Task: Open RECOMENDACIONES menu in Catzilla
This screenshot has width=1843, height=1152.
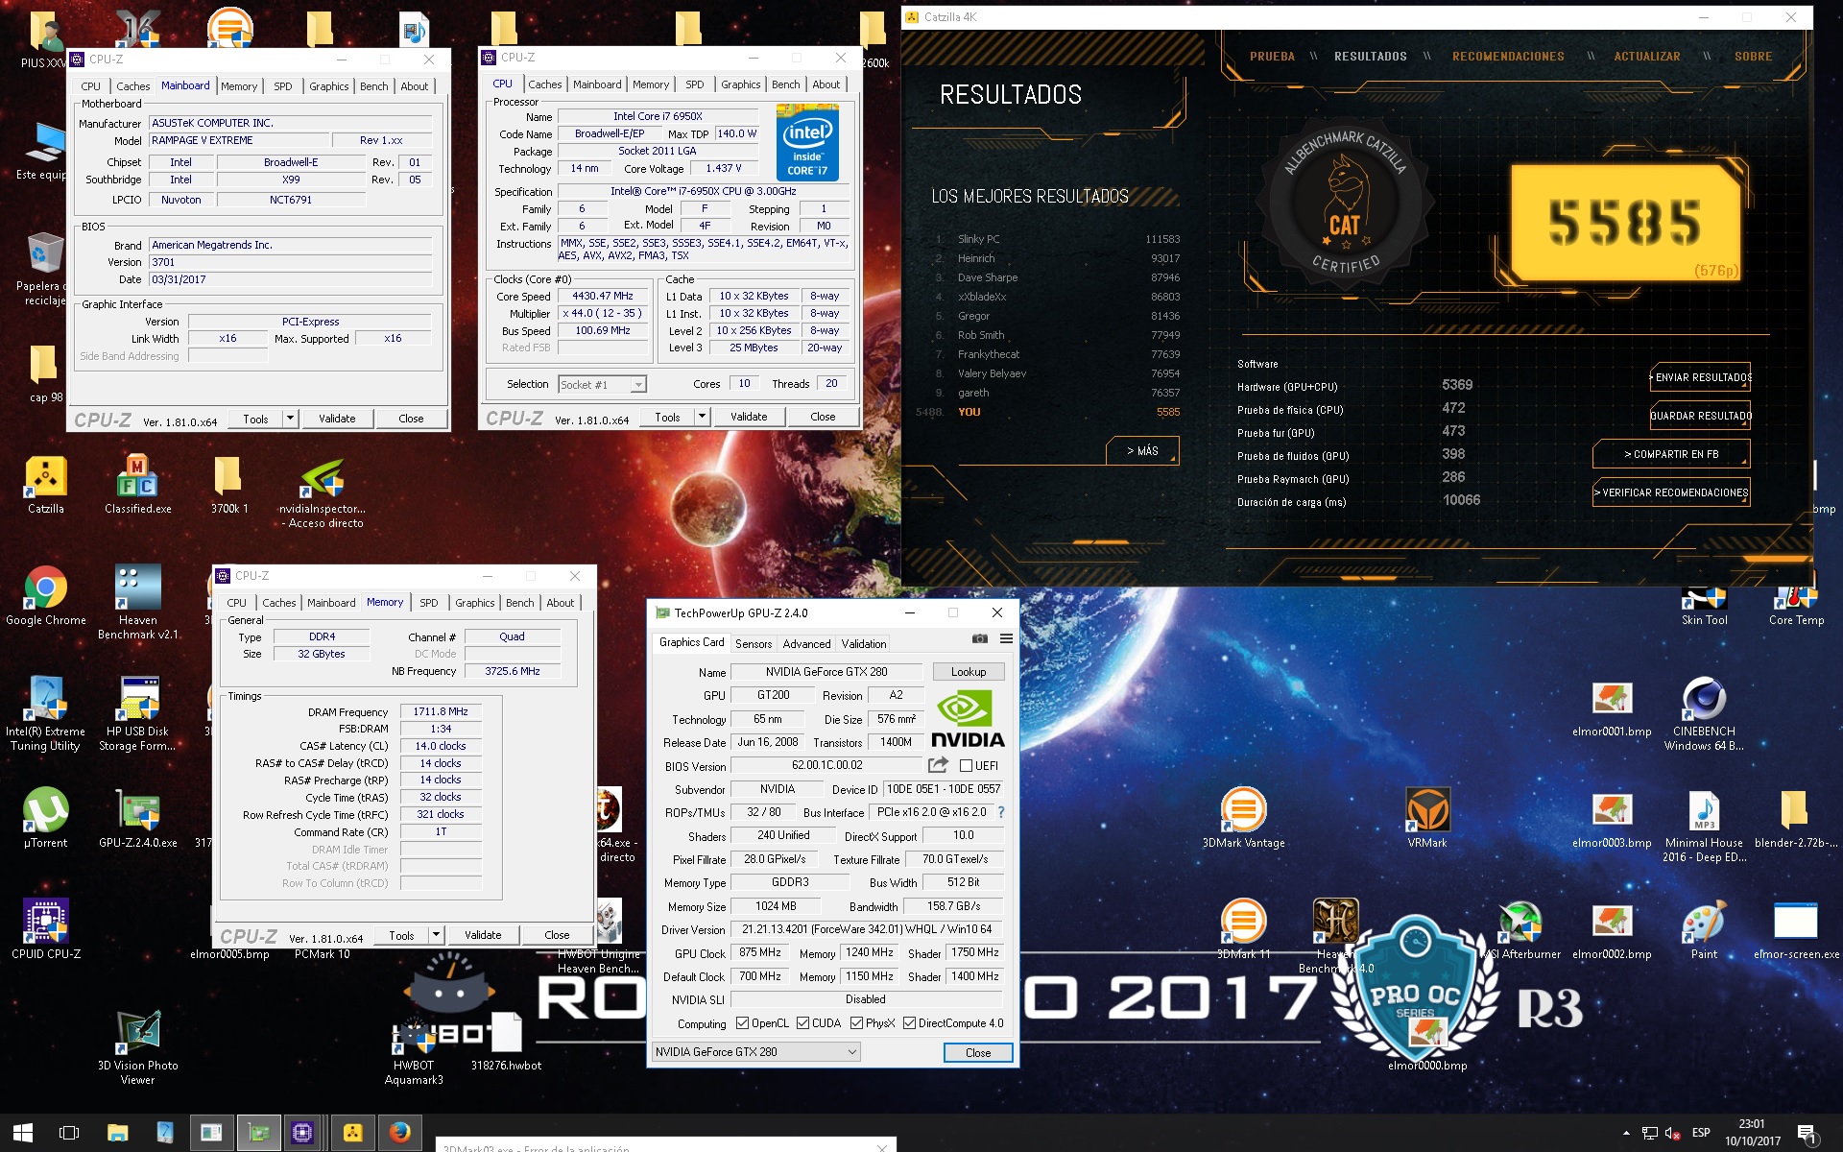Action: coord(1508,57)
